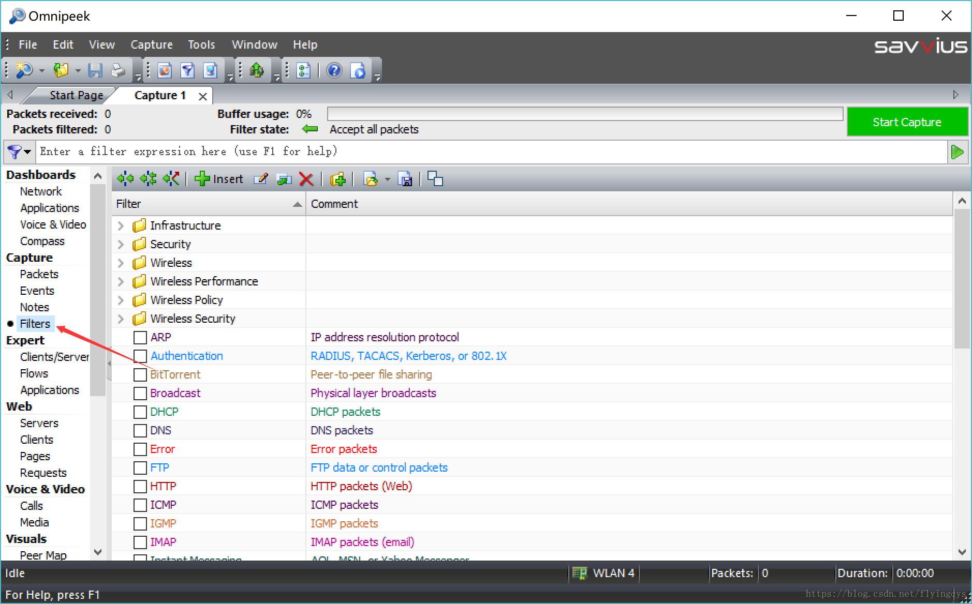Click the Start Capture button
972x604 pixels.
click(907, 122)
